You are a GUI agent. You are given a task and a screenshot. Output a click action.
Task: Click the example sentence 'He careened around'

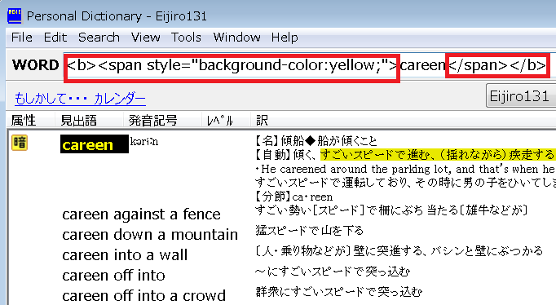click(x=405, y=169)
